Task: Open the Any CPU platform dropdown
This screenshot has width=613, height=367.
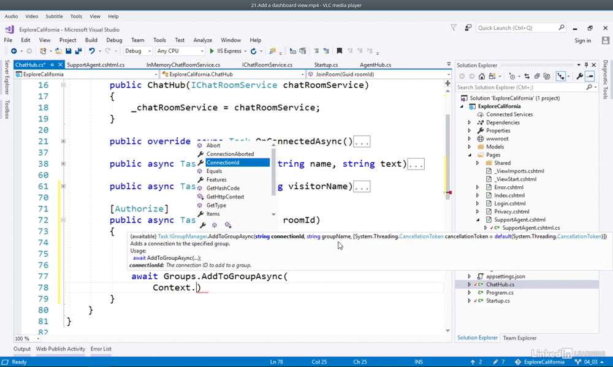Action: coord(180,51)
